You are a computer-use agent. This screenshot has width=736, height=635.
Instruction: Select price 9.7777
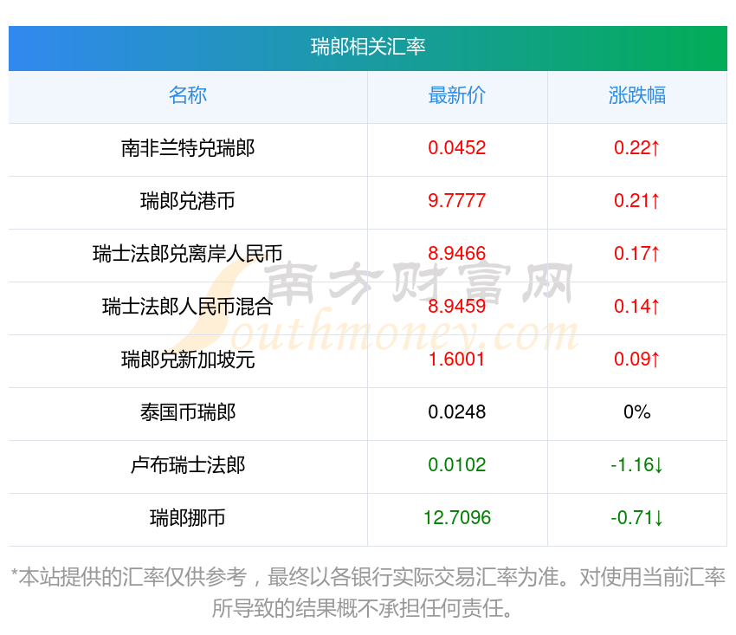coord(457,201)
